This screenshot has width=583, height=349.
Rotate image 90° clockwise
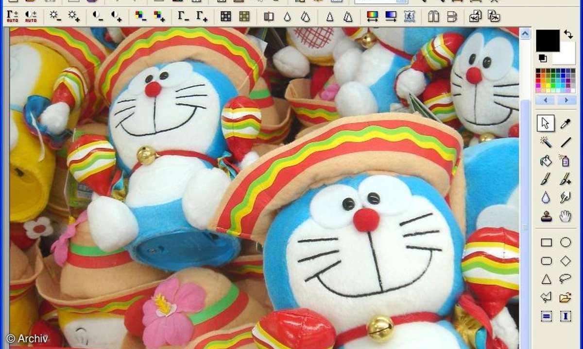click(494, 16)
